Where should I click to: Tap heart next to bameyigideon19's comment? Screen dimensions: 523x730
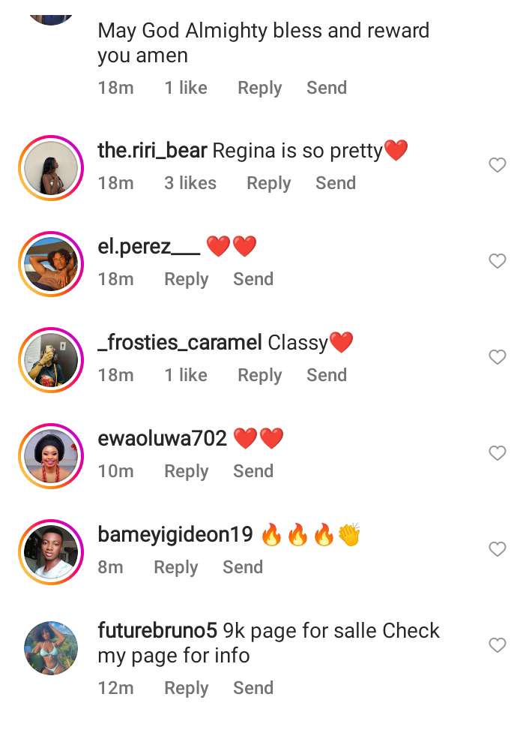pyautogui.click(x=498, y=549)
